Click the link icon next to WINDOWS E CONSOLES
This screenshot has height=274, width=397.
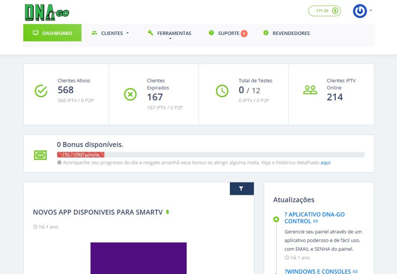(355, 272)
